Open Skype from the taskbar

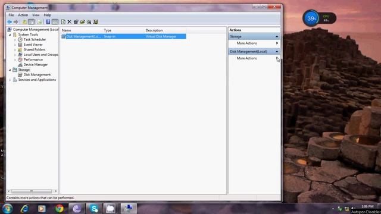[94, 209]
